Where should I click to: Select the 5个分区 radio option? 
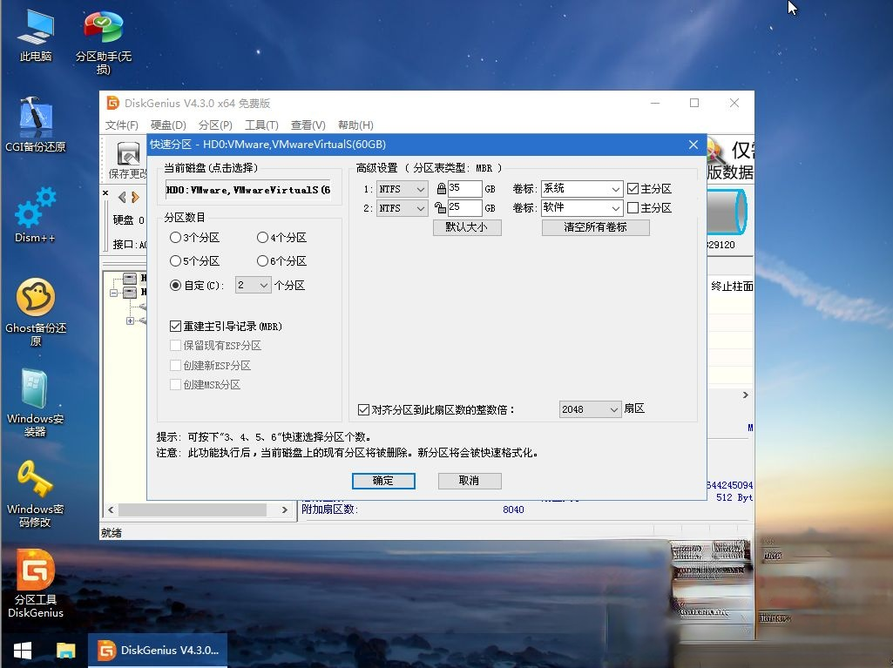click(x=194, y=260)
